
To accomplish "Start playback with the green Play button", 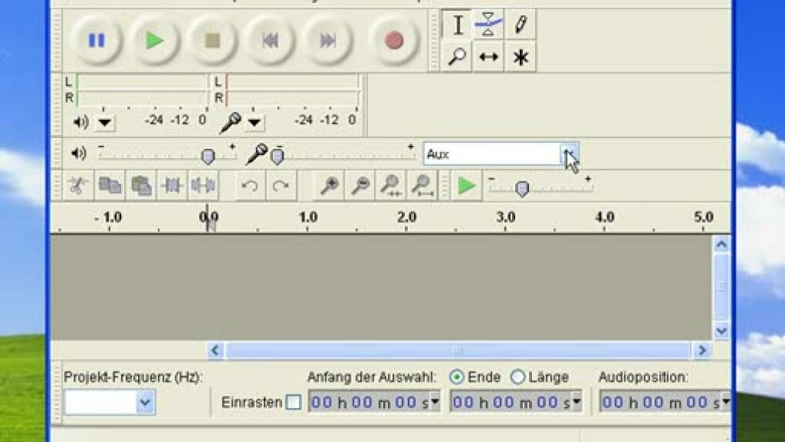I will (x=155, y=40).
